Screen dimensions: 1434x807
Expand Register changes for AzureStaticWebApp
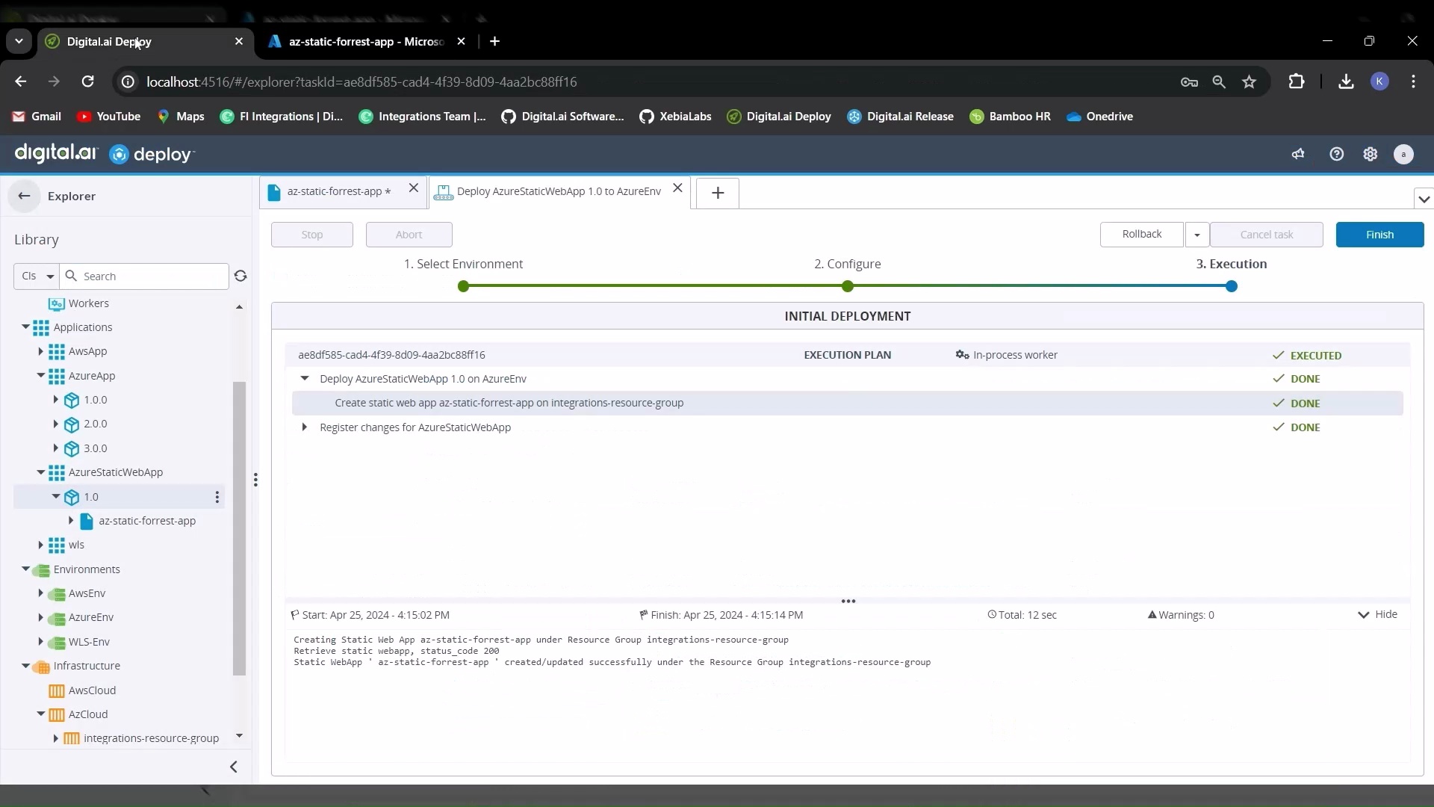point(305,427)
